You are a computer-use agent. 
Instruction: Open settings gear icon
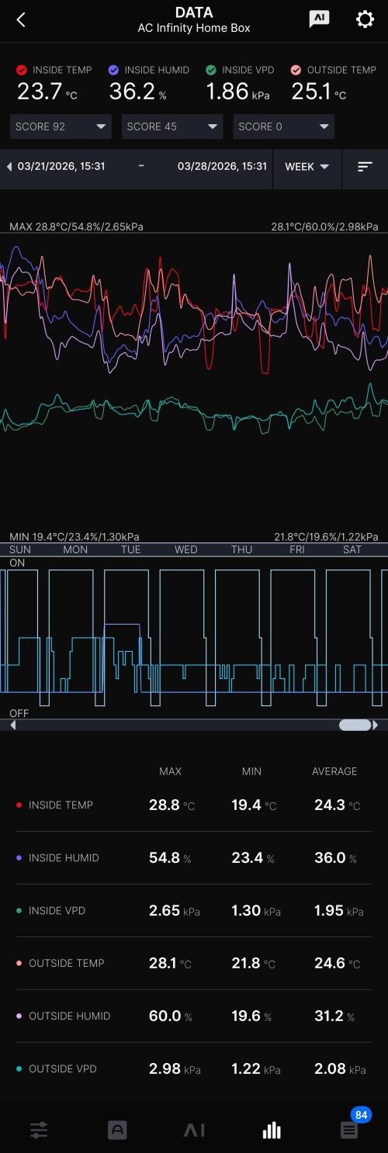(x=365, y=19)
